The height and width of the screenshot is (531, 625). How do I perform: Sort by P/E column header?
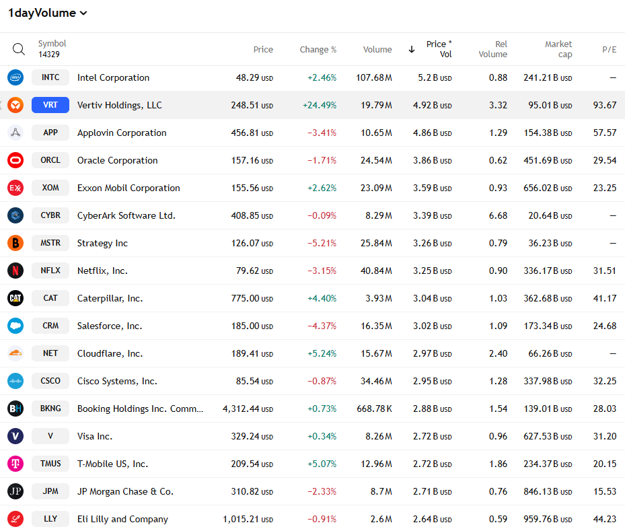[x=609, y=49]
